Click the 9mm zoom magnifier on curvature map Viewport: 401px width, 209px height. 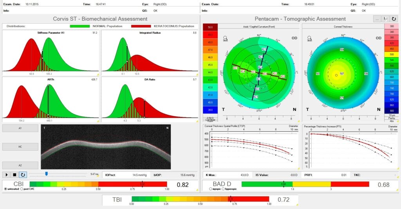[225, 39]
